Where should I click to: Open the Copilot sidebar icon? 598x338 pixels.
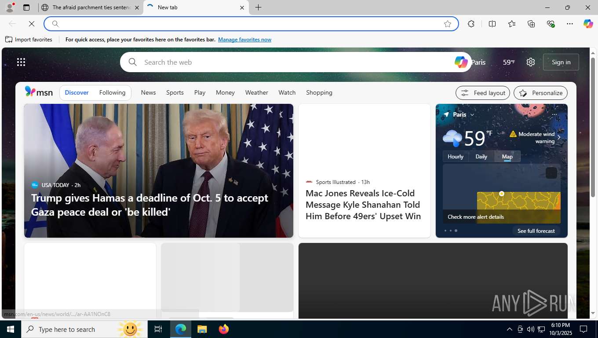(588, 24)
